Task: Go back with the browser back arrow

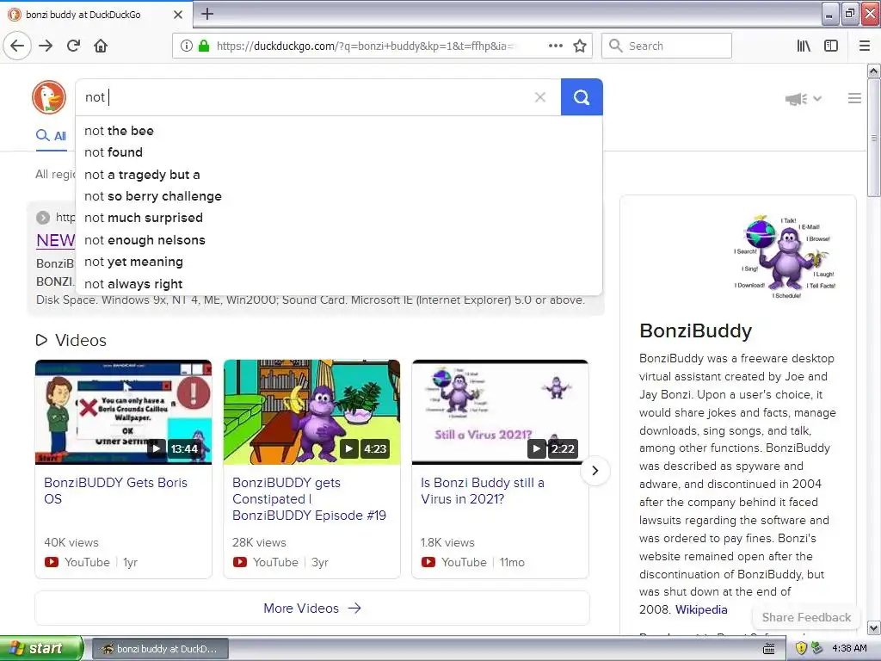Action: tap(17, 46)
